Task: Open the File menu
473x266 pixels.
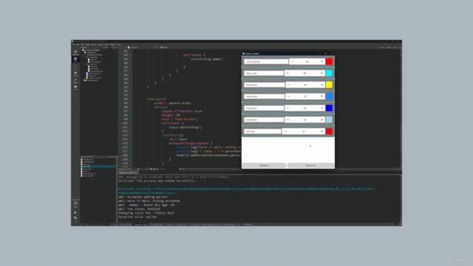Action: click(x=74, y=44)
